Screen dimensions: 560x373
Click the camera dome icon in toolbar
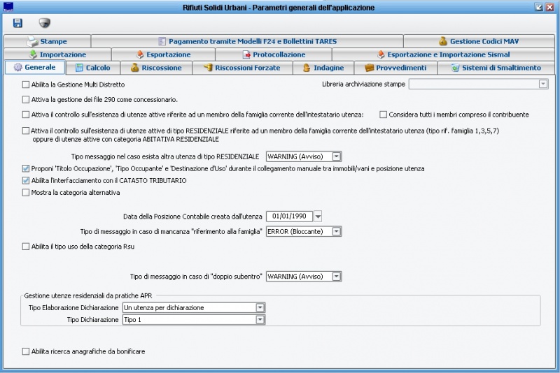point(45,23)
